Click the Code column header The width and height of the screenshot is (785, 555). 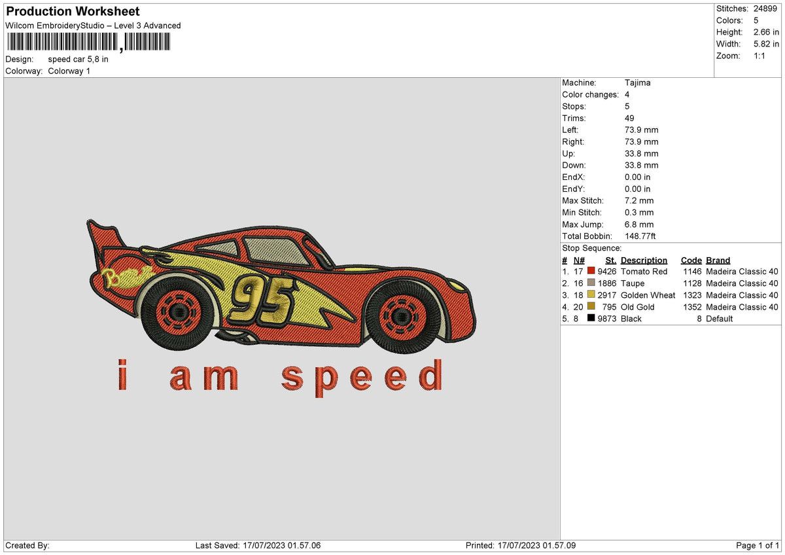pyautogui.click(x=691, y=260)
